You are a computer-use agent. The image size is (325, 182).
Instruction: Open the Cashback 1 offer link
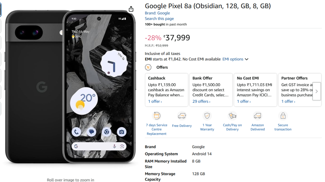point(155,102)
